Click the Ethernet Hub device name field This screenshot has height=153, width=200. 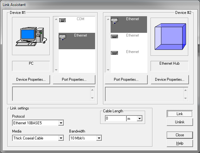(x=169, y=66)
